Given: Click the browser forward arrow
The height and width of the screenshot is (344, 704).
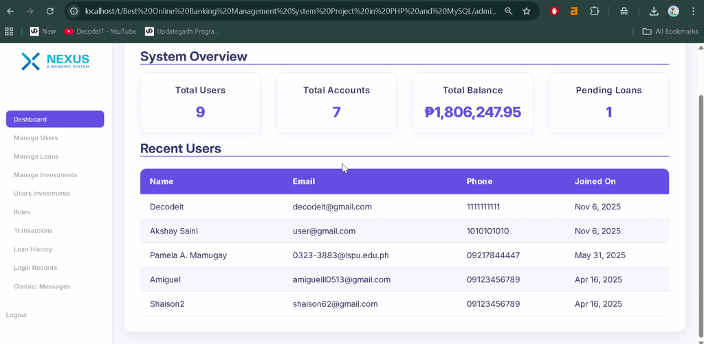Looking at the screenshot, I should coord(30,11).
